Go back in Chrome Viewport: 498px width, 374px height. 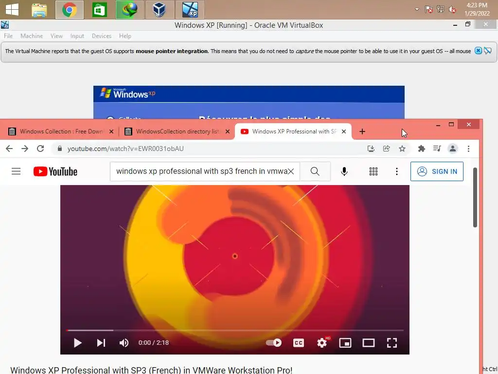(9, 149)
